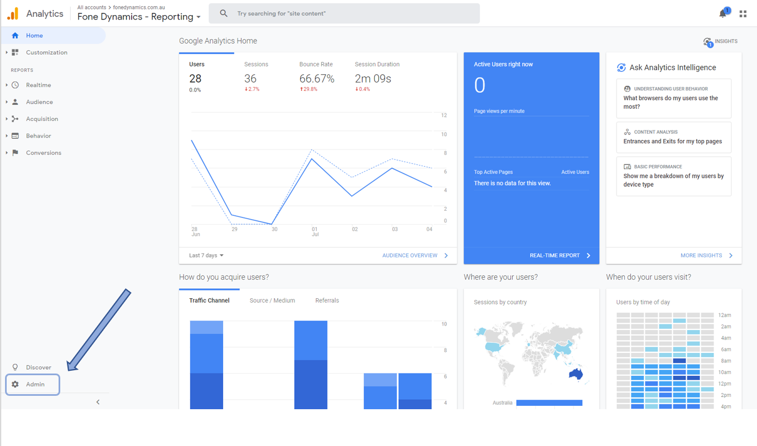Click the 66.67% bounce rate value
Image resolution: width=757 pixels, height=446 pixels.
click(317, 79)
